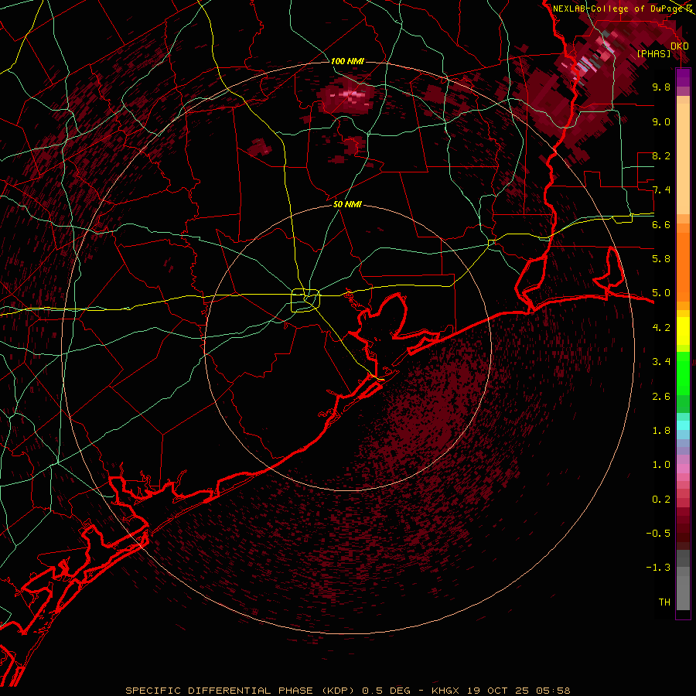Click the 6.6 value on the color scale

[661, 224]
